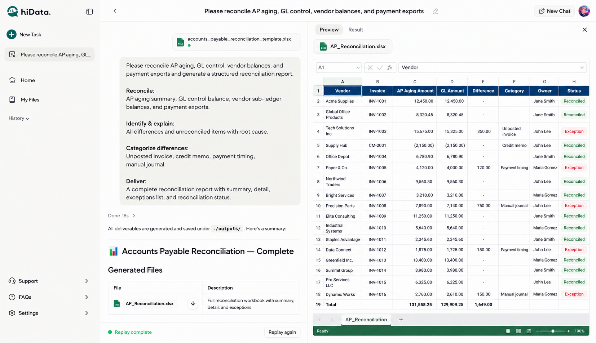
Task: Open the user profile avatar
Action: (x=584, y=11)
